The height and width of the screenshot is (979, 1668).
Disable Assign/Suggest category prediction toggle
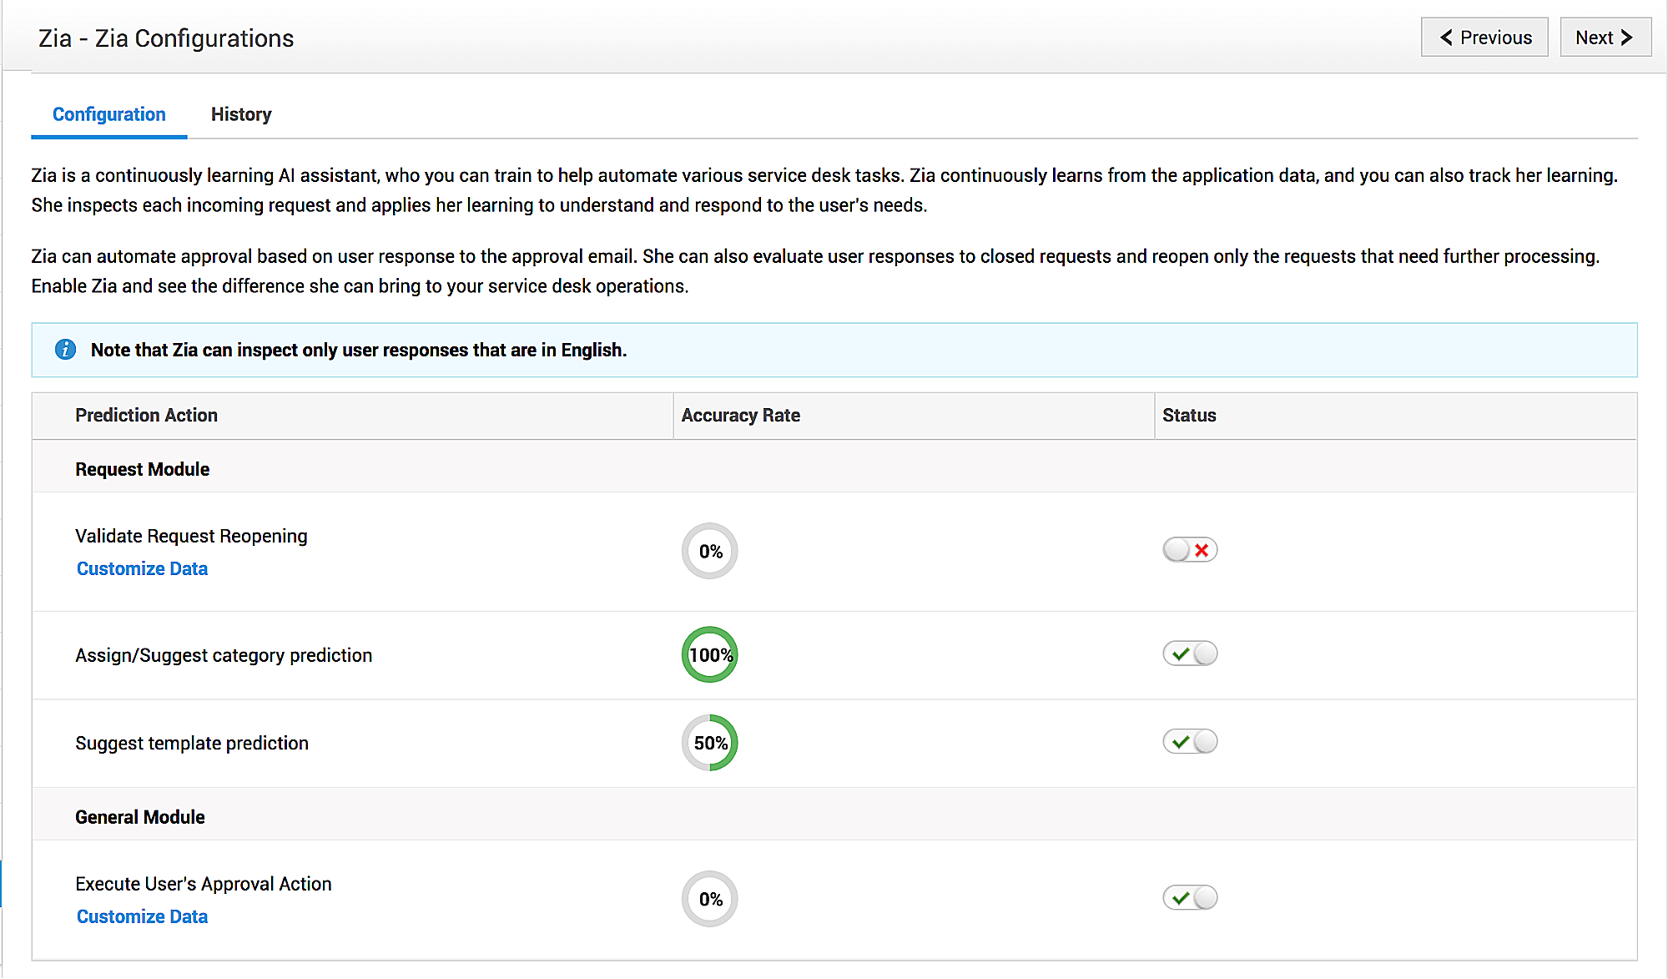coord(1190,654)
